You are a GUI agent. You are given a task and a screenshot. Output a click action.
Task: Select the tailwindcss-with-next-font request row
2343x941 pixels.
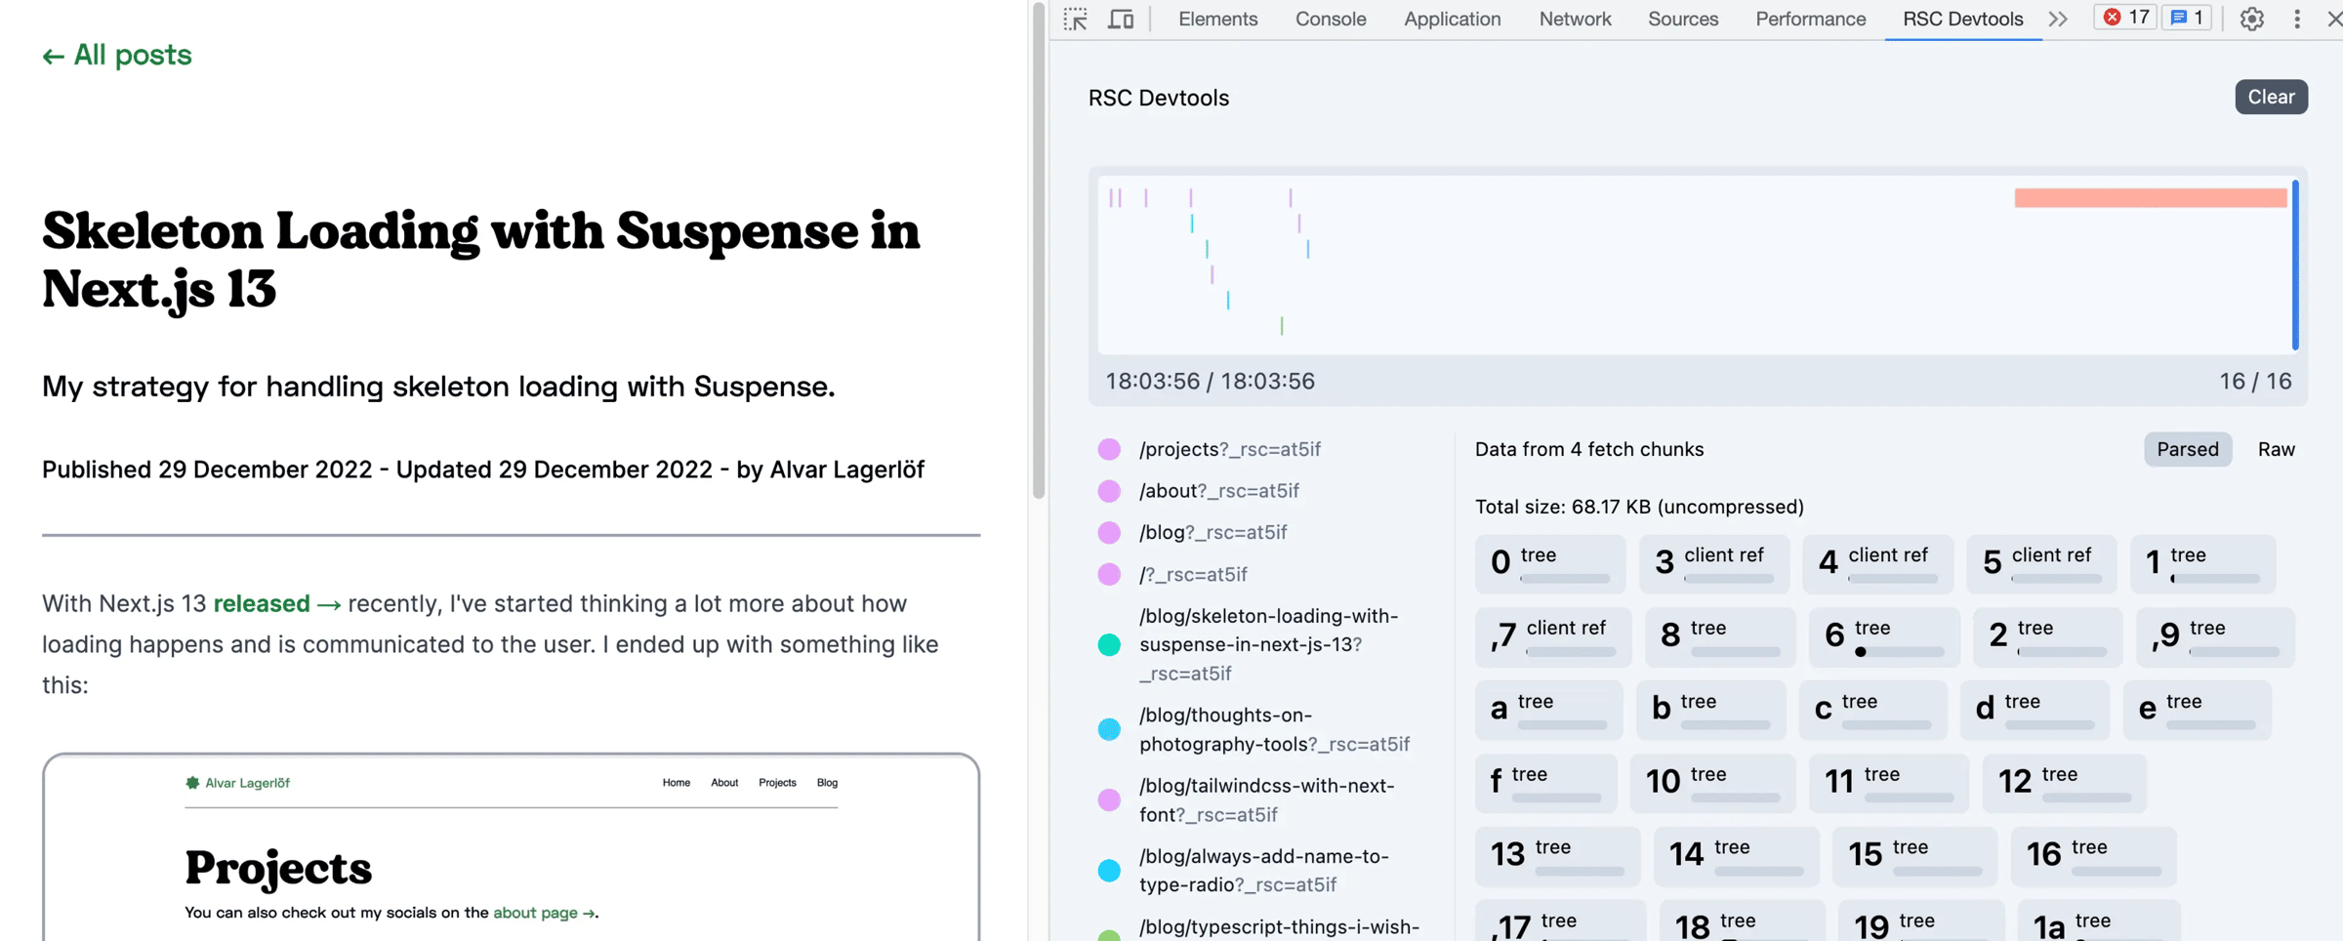(x=1266, y=799)
